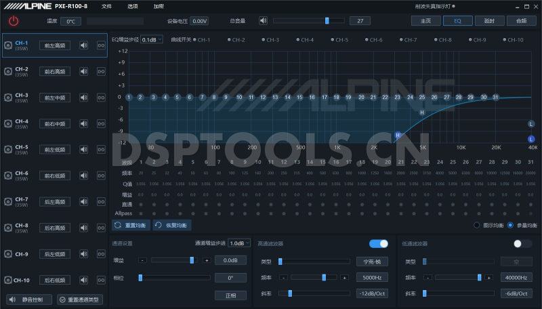Screen dimensions: 542x309
Task: Click the 静音控制 button
Action: [29, 300]
